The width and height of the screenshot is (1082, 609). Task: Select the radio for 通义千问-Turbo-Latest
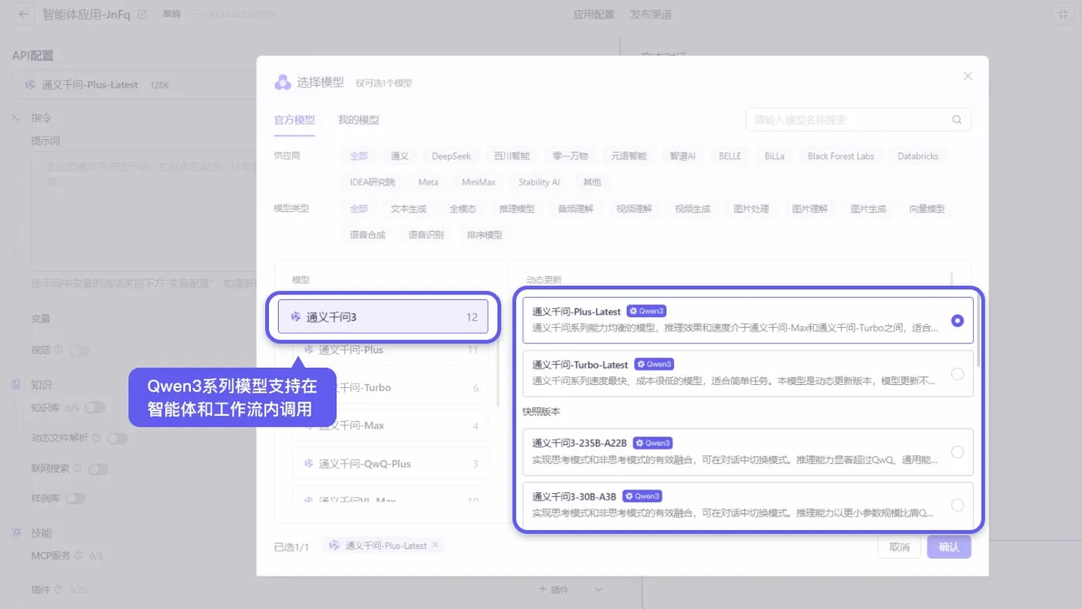(x=958, y=374)
